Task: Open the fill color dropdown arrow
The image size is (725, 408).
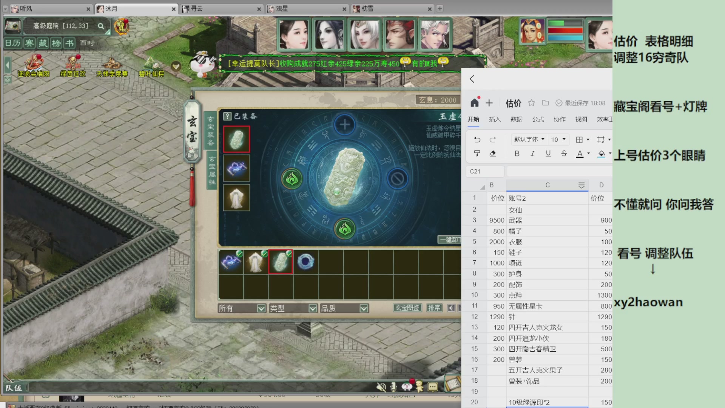Action: (x=610, y=153)
